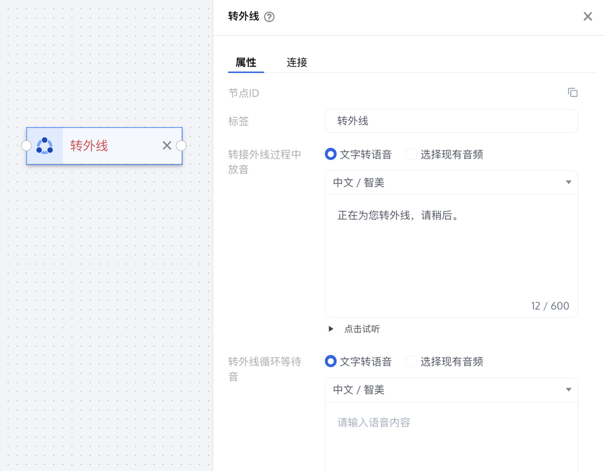Select 文字转语音 for 转接外线过程中放音
This screenshot has width=604, height=474.
click(x=331, y=154)
